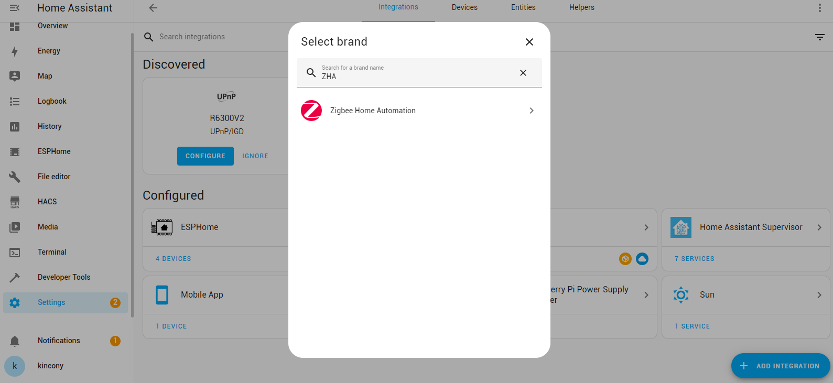Open the Terminal panel
The width and height of the screenshot is (833, 383).
point(52,252)
